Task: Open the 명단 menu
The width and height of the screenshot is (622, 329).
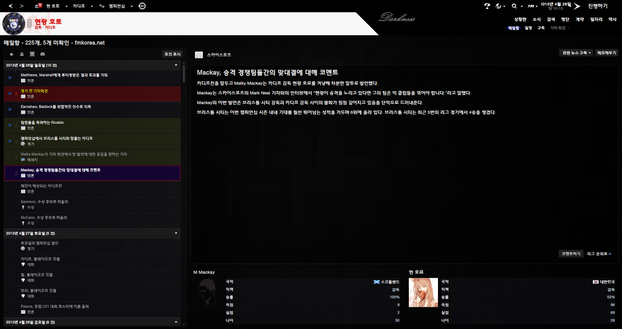Action: pyautogui.click(x=565, y=19)
